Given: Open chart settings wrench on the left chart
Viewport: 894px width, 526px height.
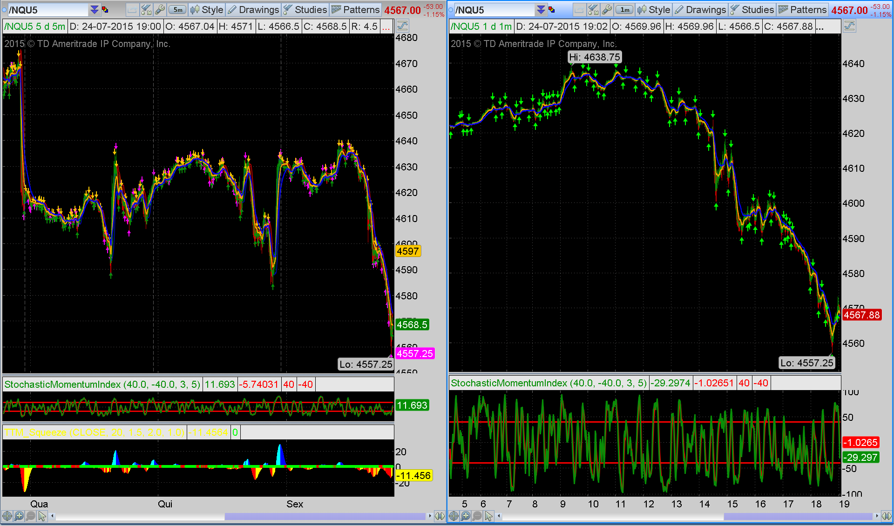Looking at the screenshot, I should [160, 10].
